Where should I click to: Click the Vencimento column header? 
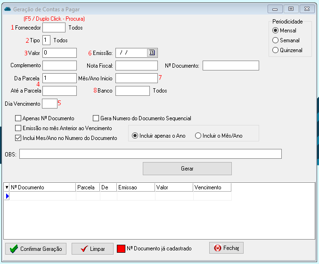212,187
